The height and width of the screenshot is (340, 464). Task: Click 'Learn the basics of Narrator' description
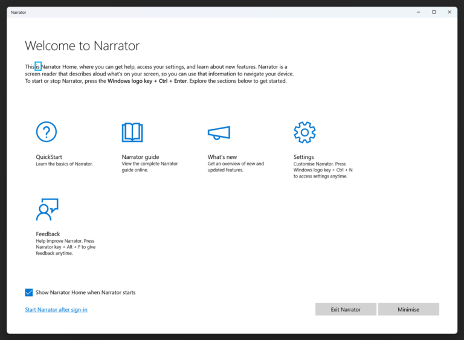click(x=65, y=164)
